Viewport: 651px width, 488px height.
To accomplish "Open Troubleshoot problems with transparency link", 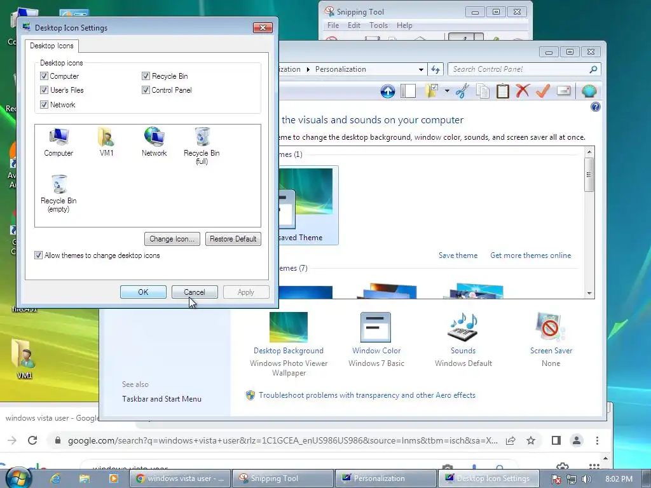I will [367, 395].
